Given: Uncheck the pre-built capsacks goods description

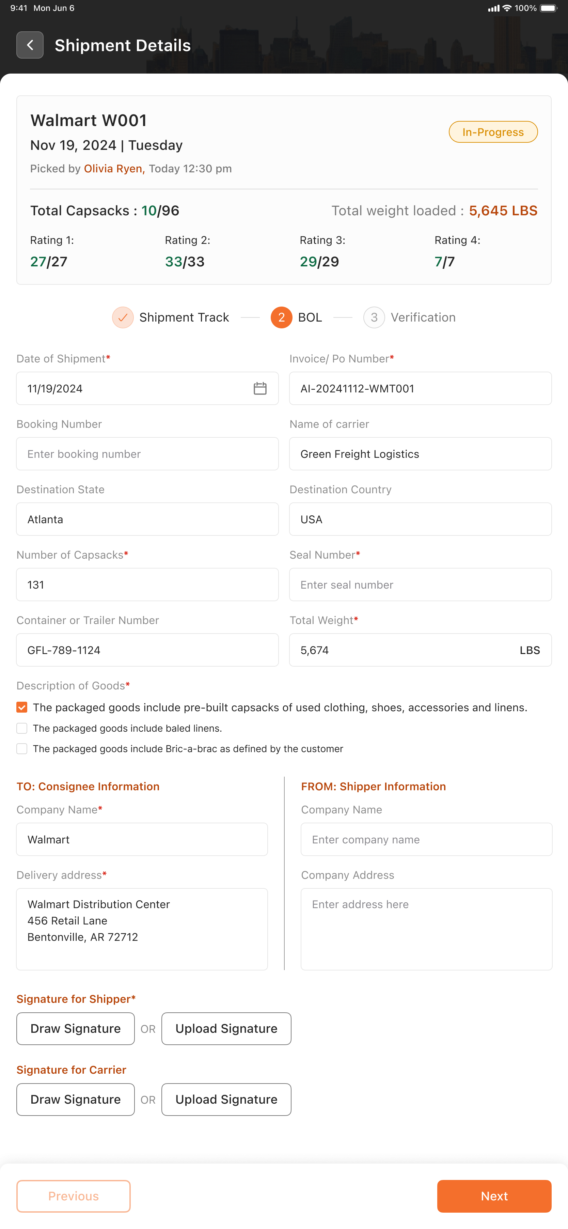Looking at the screenshot, I should tap(22, 707).
